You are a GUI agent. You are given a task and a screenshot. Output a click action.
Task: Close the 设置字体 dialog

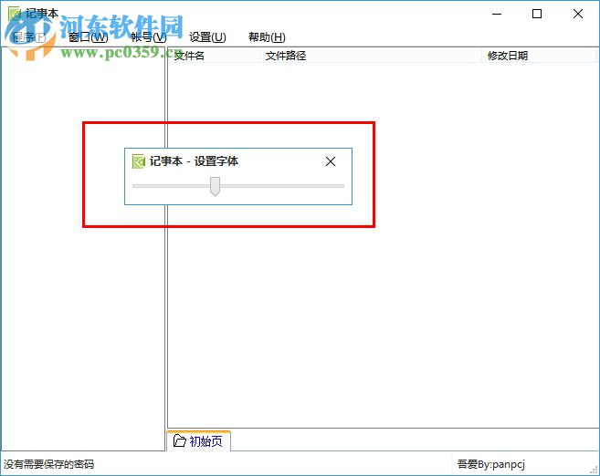(x=331, y=161)
